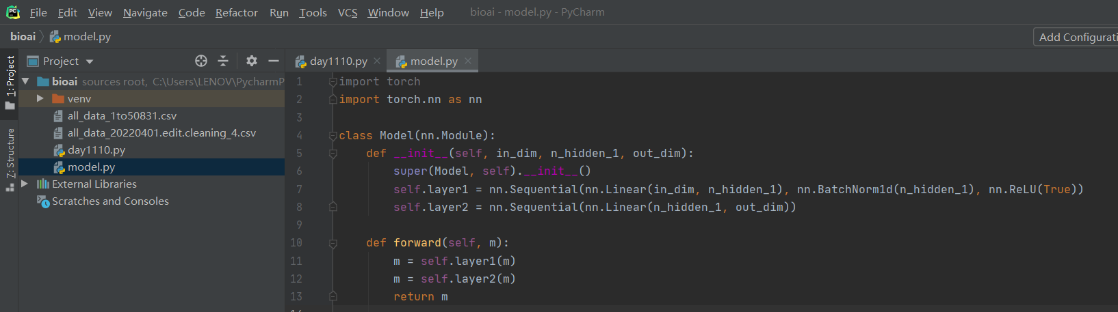The height and width of the screenshot is (312, 1118).
Task: Fold the forward method at line 10
Action: coord(333,242)
